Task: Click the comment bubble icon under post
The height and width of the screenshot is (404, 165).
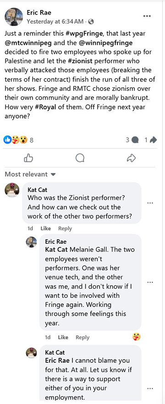Action: 80,158
